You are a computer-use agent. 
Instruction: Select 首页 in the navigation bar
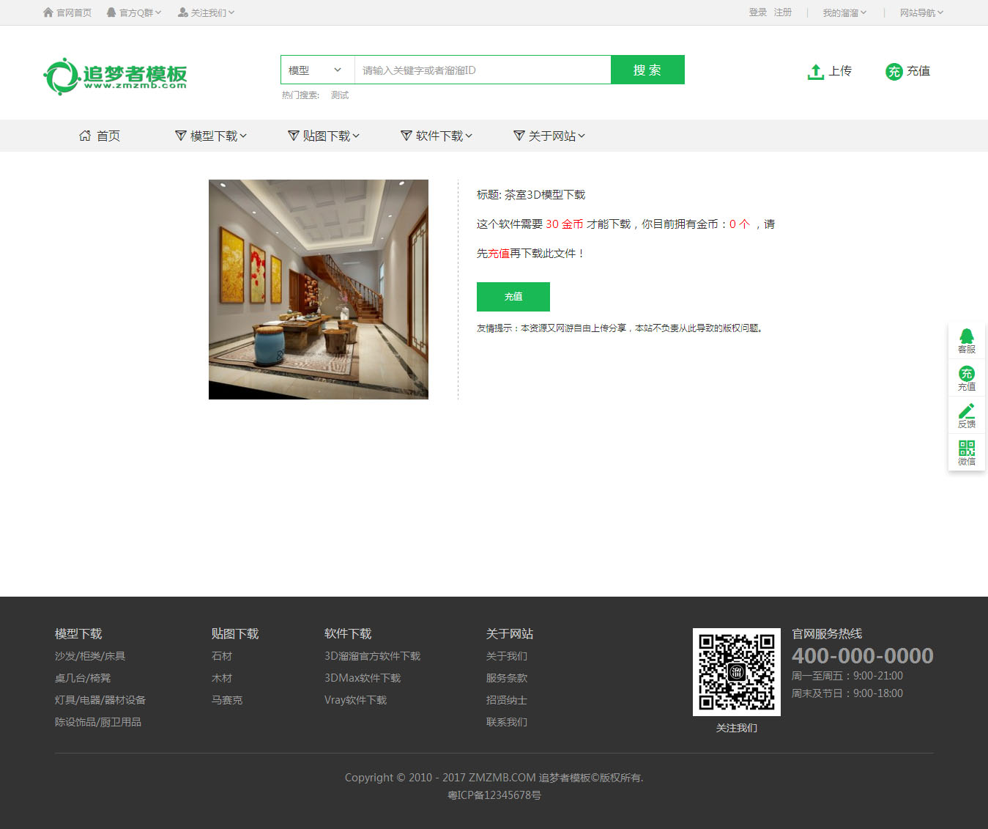100,136
